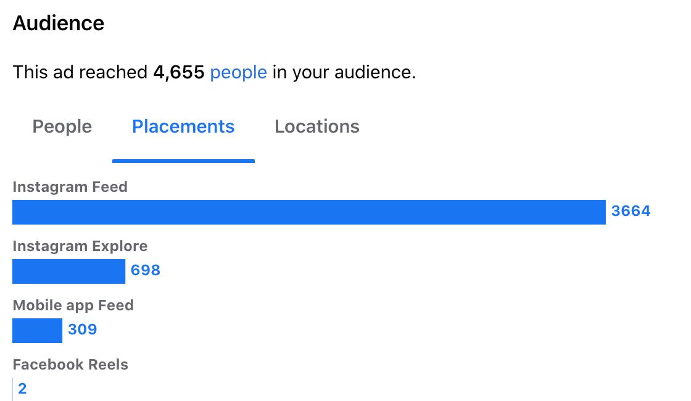The width and height of the screenshot is (691, 401).
Task: Click the Facebook Reels value 2
Action: click(22, 389)
